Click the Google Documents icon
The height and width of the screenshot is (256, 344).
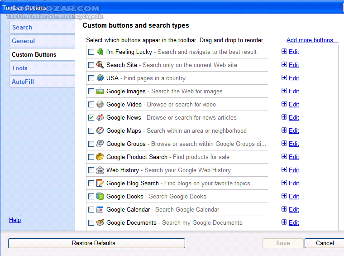tap(100, 222)
